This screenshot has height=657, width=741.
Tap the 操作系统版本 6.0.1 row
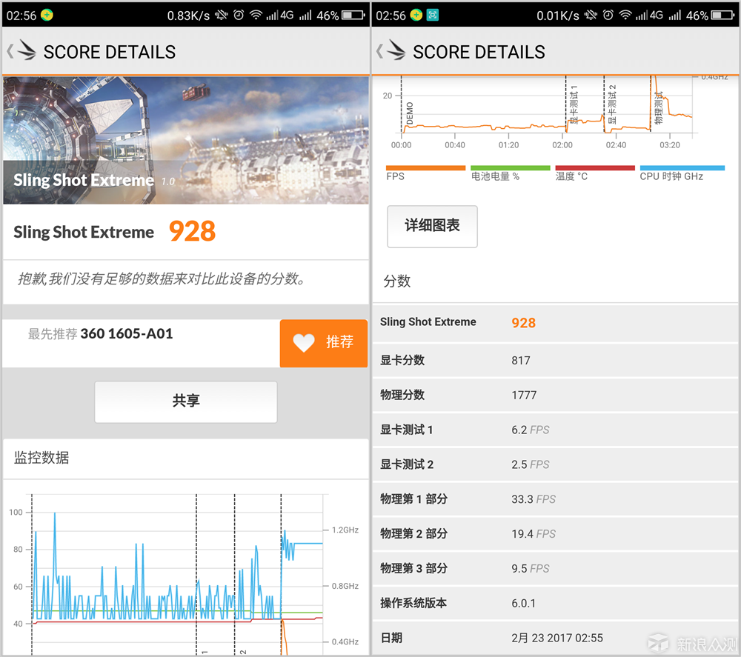(555, 603)
